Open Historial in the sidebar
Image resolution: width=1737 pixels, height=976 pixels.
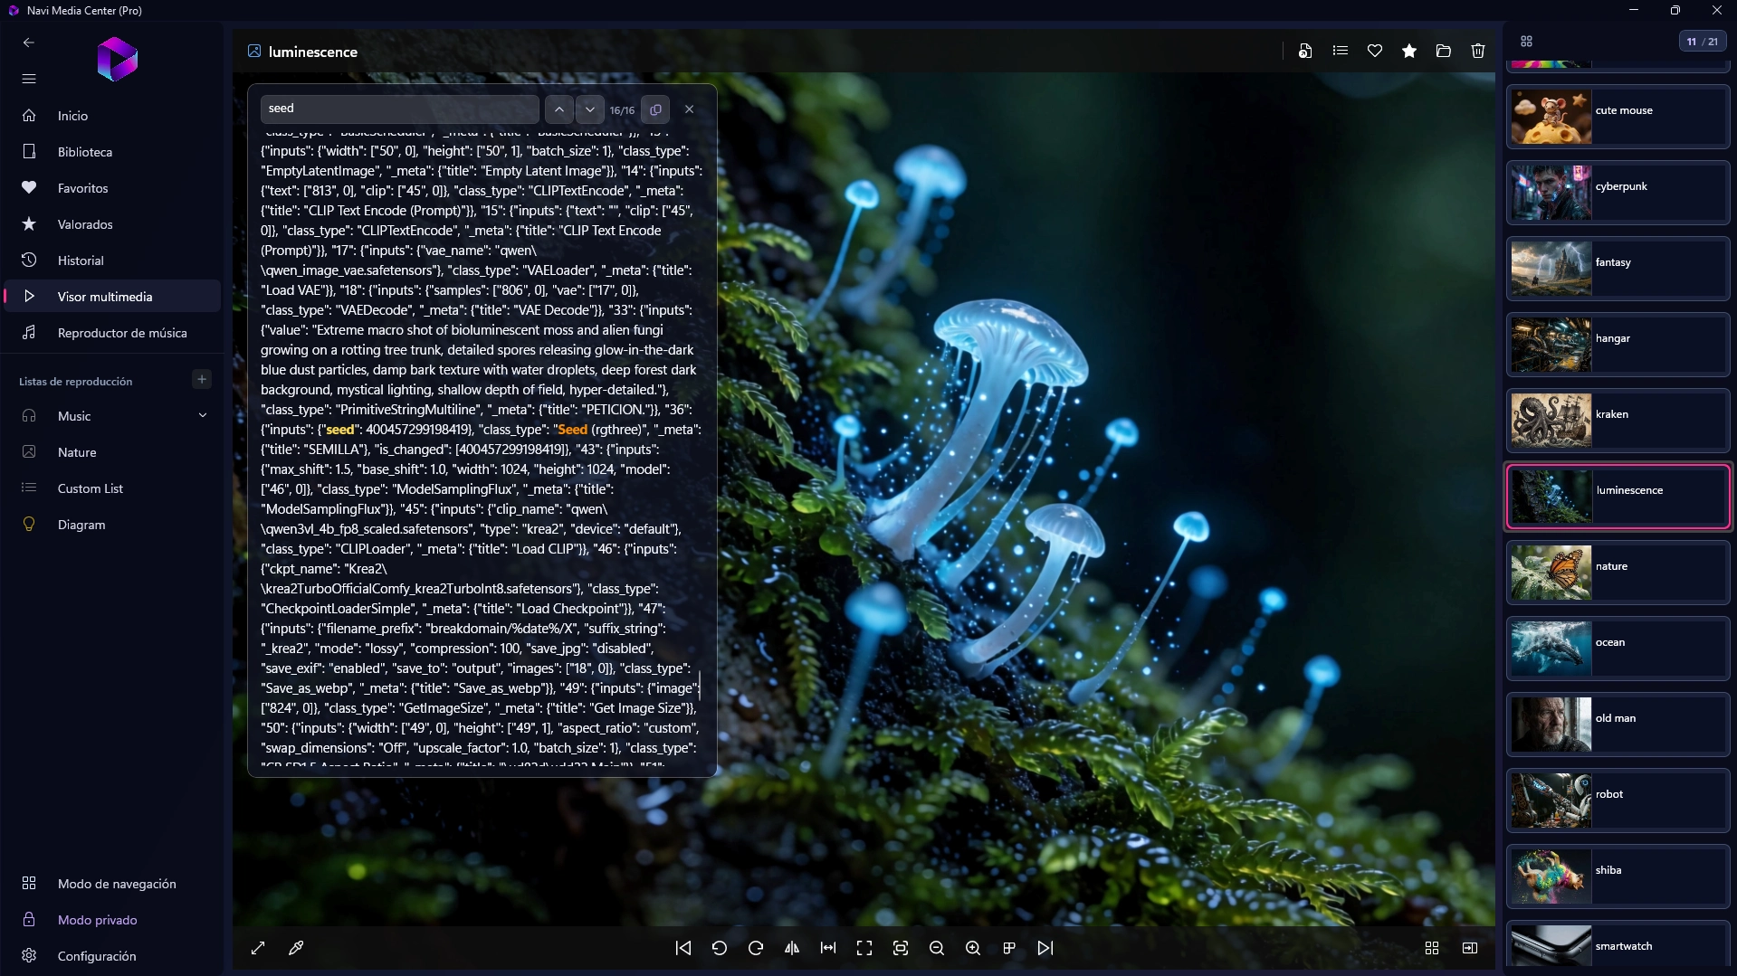point(112,261)
